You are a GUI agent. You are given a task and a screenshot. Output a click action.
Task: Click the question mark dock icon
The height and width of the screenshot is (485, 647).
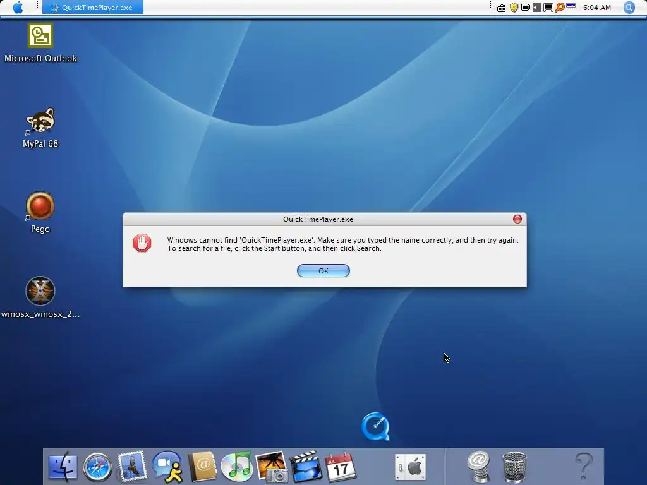tap(584, 467)
